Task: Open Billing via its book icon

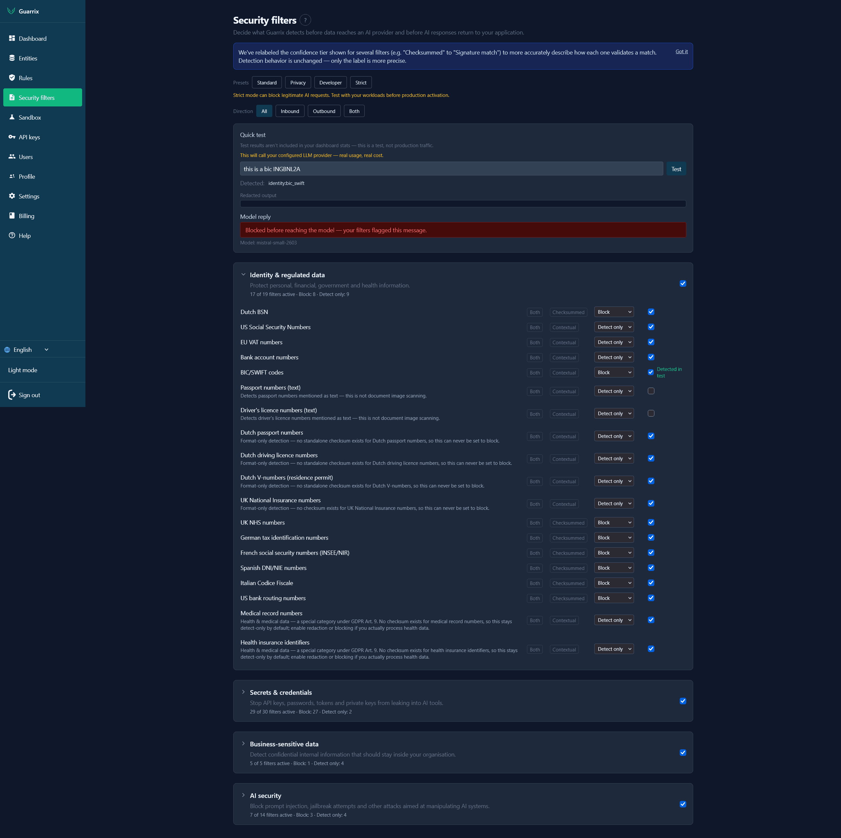Action: pos(12,215)
